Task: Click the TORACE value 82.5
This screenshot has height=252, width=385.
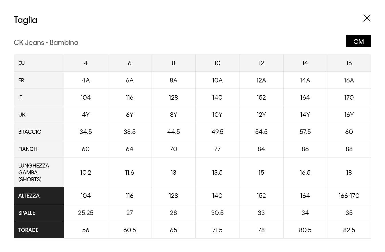Action: tap(349, 230)
